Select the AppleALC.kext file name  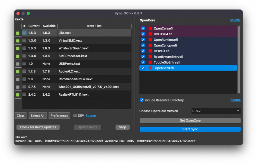69,71
